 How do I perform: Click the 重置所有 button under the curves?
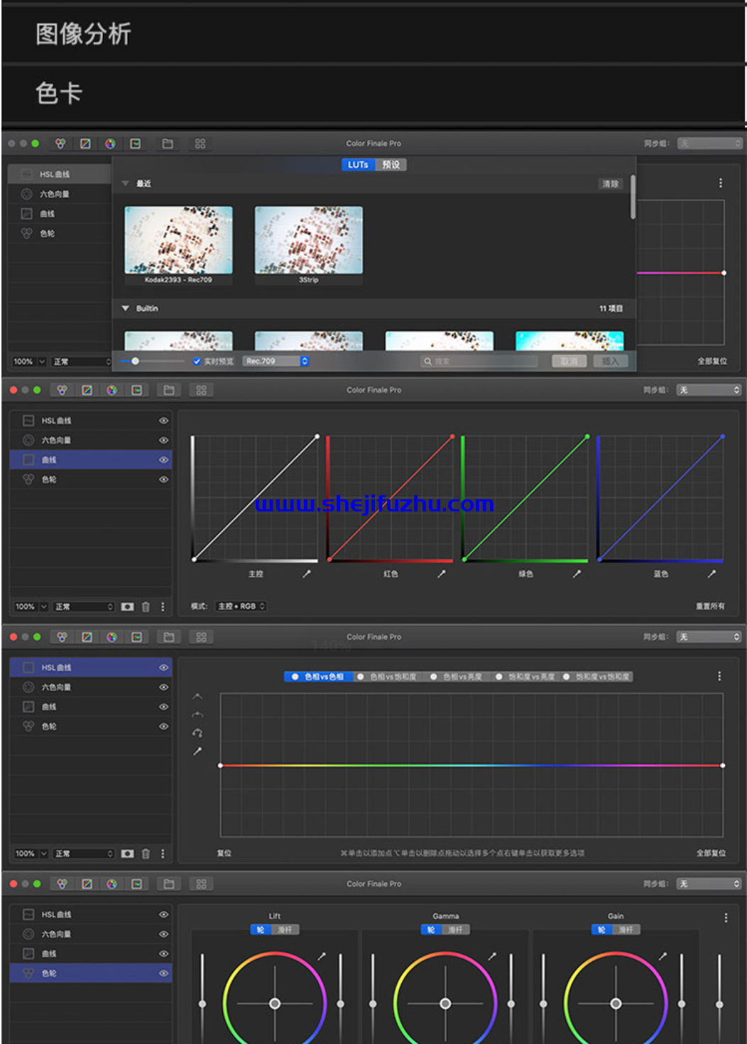click(x=711, y=607)
